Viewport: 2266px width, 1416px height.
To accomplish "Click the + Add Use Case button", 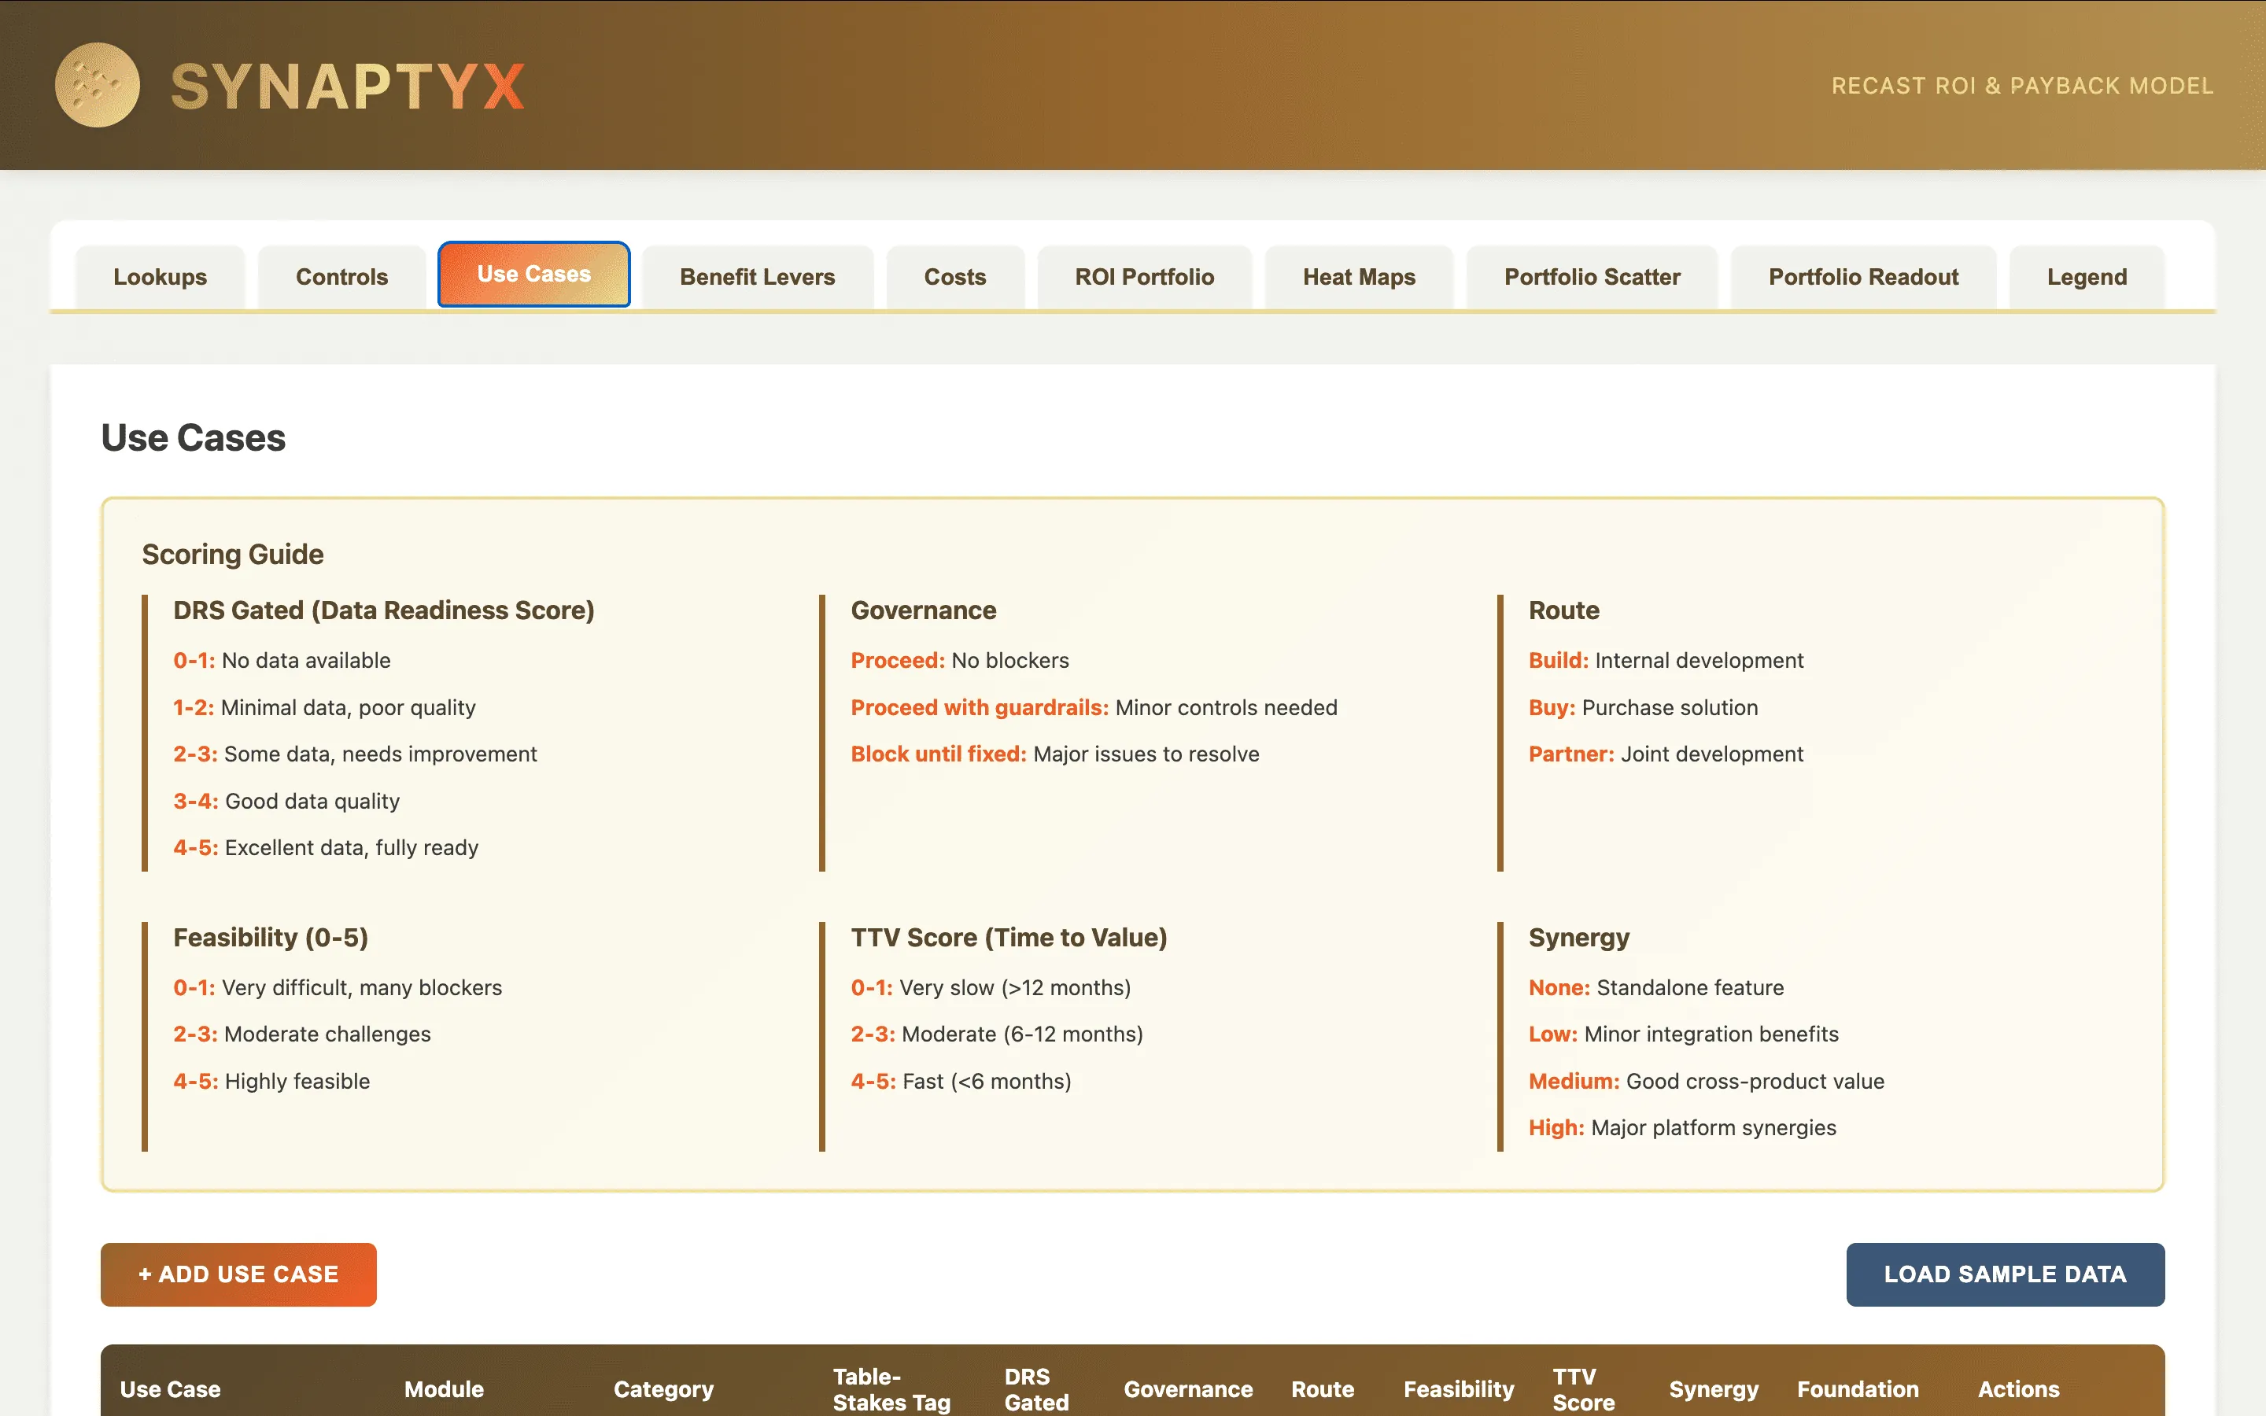I will [238, 1274].
